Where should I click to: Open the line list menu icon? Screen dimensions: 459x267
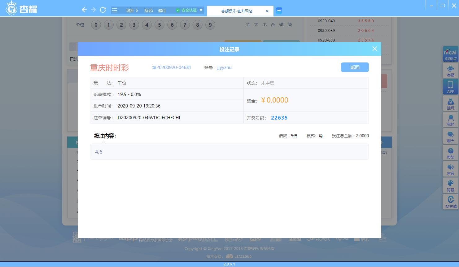(114, 10)
